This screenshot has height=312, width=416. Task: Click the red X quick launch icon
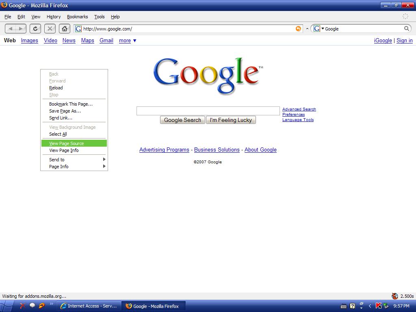23,305
